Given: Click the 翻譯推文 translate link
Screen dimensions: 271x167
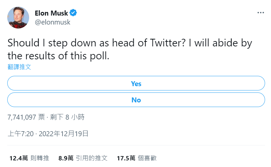Looking at the screenshot, I should [x=19, y=67].
